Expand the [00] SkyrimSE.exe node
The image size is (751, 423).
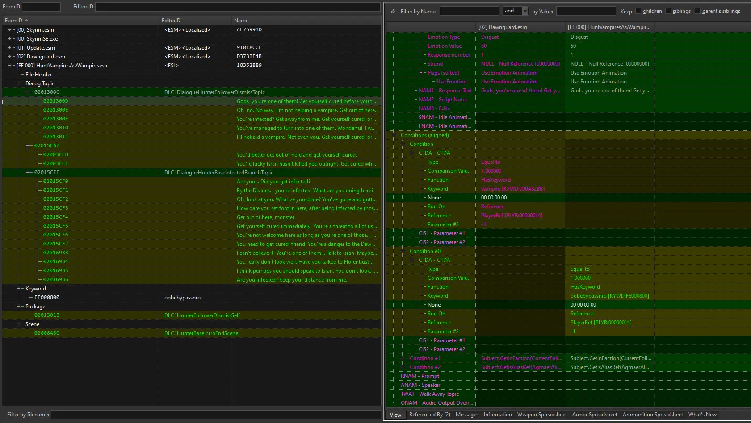tap(9, 39)
